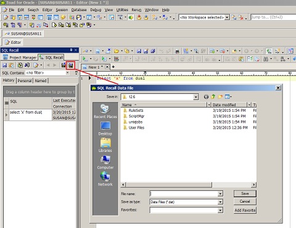This screenshot has height=228, width=296.
Task: Switch to the Personal tab
Action: pyautogui.click(x=25, y=81)
